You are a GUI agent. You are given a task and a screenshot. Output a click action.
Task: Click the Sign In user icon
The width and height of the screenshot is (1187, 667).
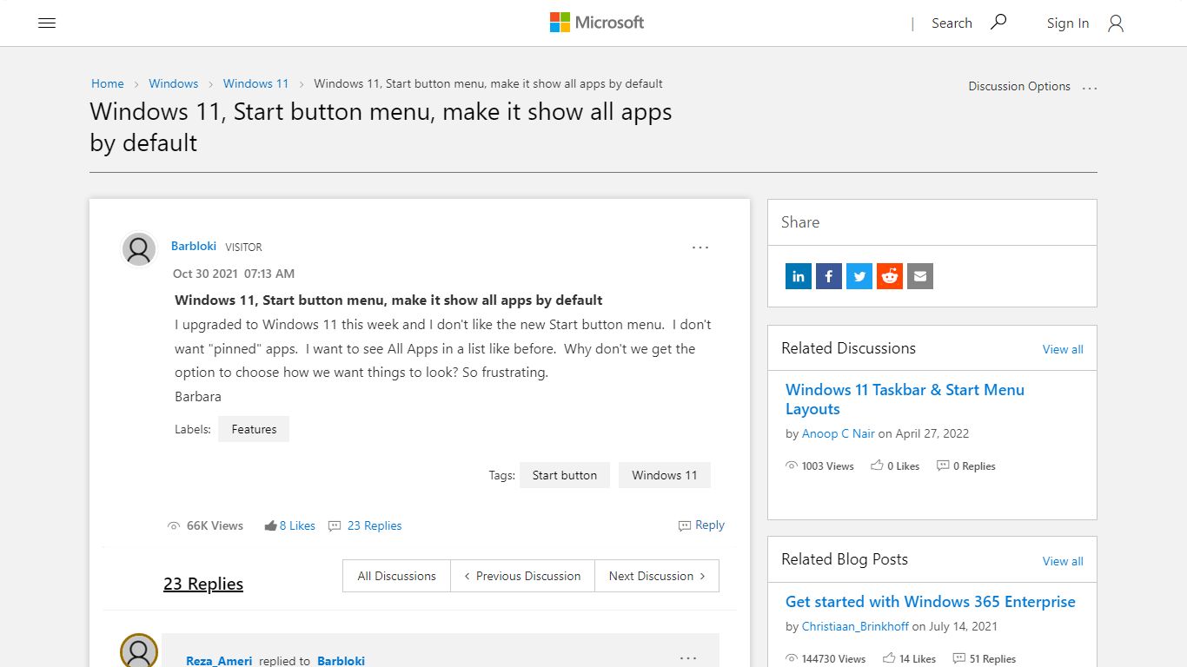click(1116, 23)
